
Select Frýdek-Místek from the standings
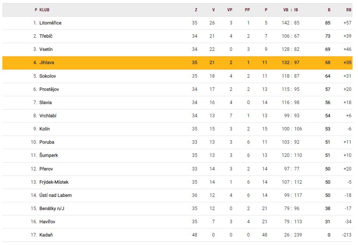coord(54,182)
